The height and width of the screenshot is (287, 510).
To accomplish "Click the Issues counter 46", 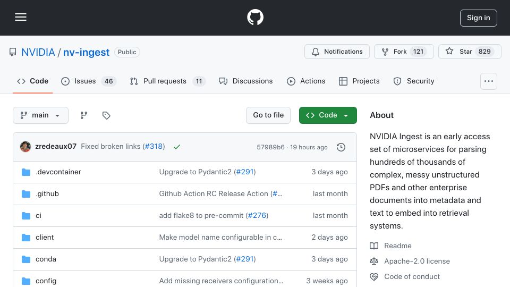I will point(108,81).
